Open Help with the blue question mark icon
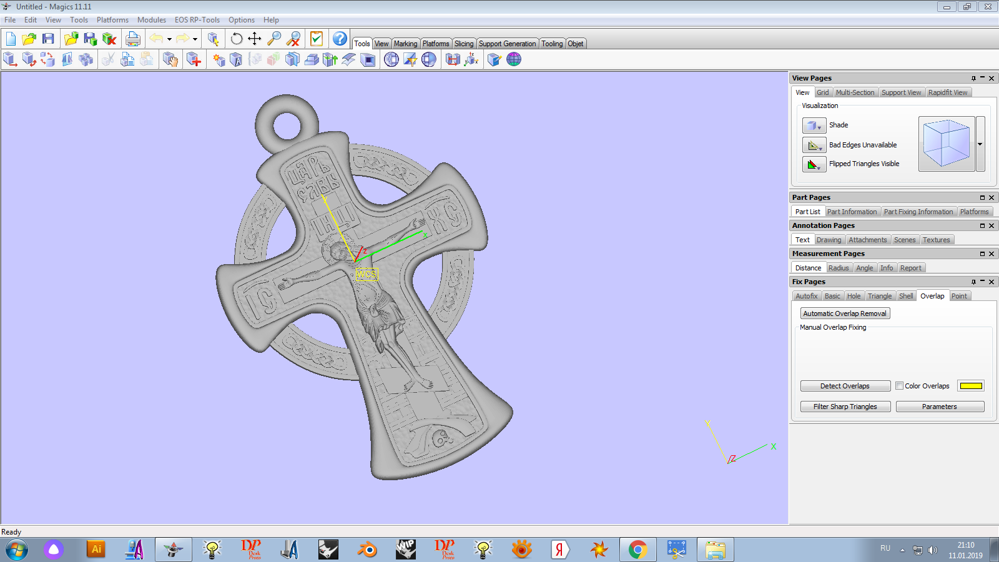Image resolution: width=999 pixels, height=562 pixels. click(339, 39)
